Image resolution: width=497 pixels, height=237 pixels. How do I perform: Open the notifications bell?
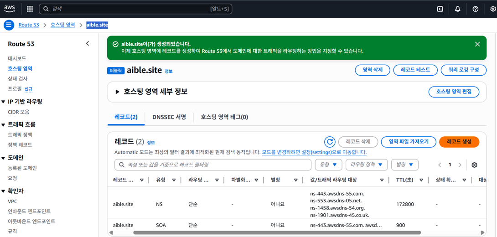[x=457, y=9]
